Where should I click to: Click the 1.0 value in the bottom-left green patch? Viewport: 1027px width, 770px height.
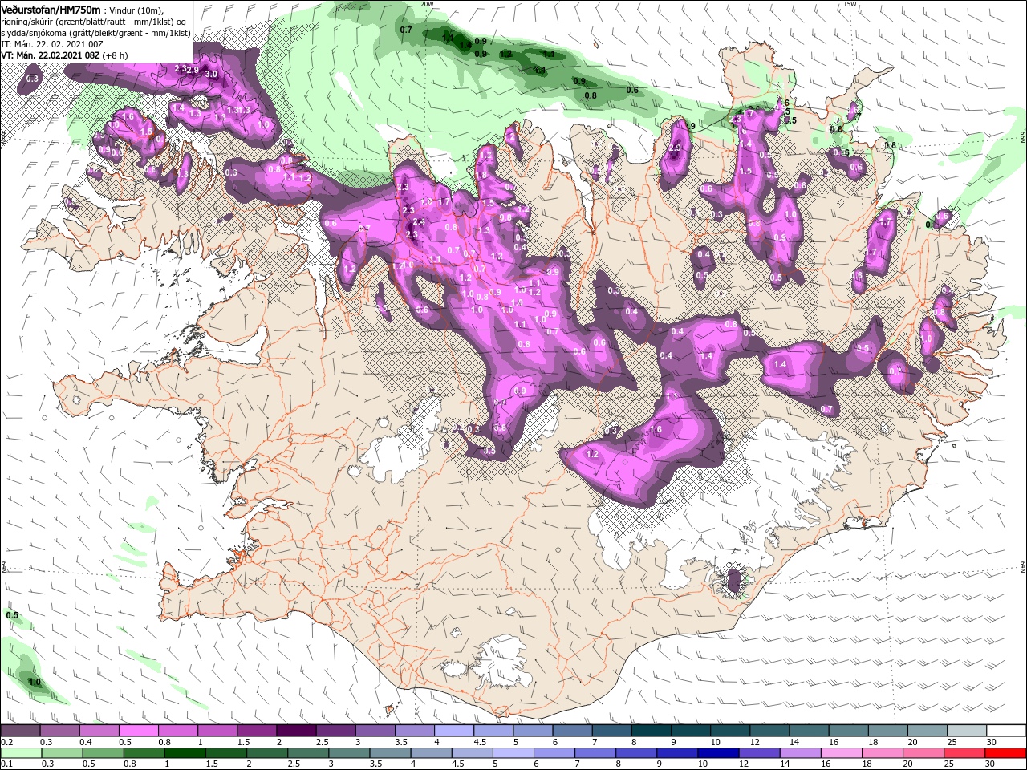[x=35, y=682]
